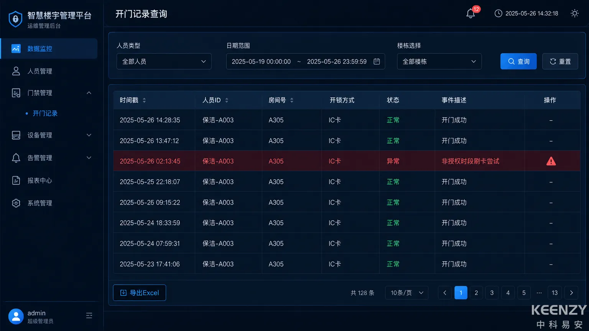
Task: Expand the 告警管理 chevron
Action: [x=89, y=158]
